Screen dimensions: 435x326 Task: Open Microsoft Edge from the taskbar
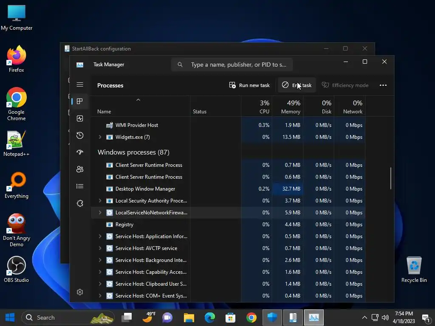click(x=210, y=318)
